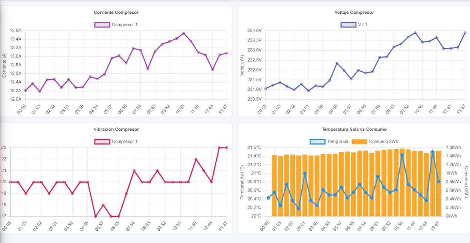Click the Corriente Compresor chart title
470x243 pixels.
116,13
